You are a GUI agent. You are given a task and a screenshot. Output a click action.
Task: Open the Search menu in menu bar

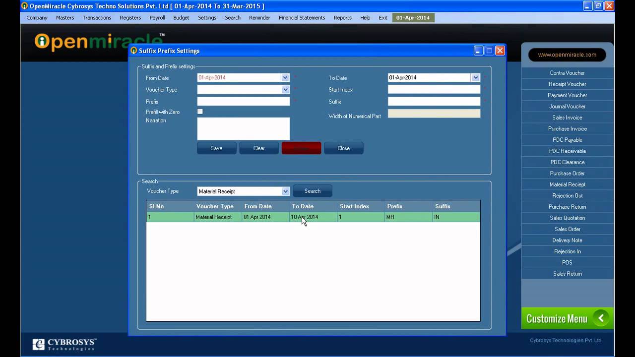233,18
